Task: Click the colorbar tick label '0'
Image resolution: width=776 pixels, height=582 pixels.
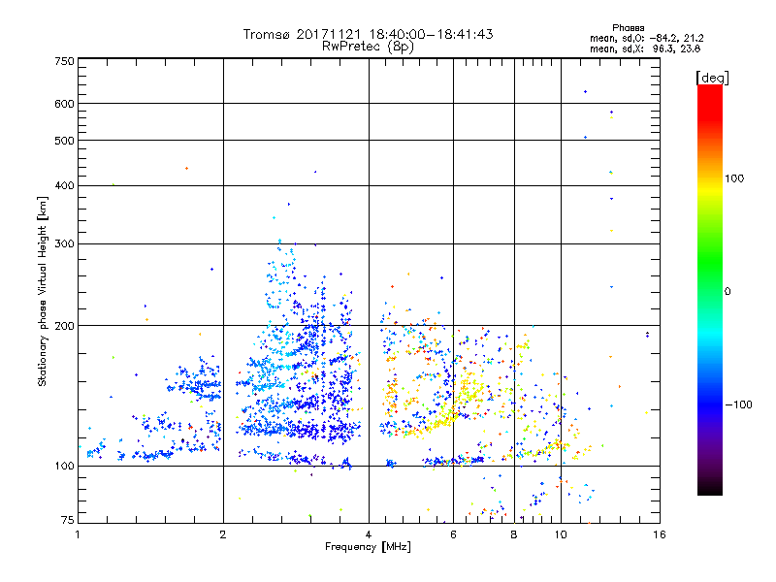Action: pos(727,291)
